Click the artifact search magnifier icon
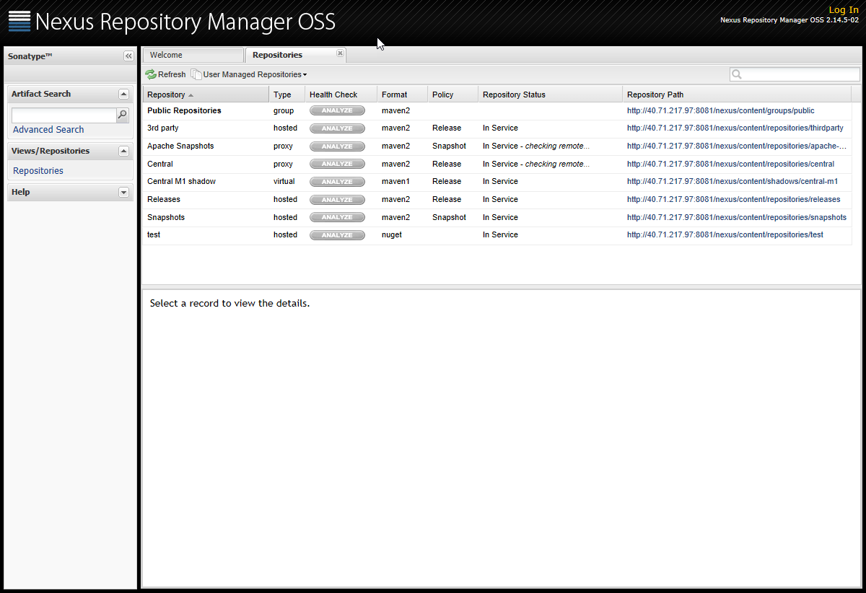This screenshot has width=866, height=593. tap(123, 115)
